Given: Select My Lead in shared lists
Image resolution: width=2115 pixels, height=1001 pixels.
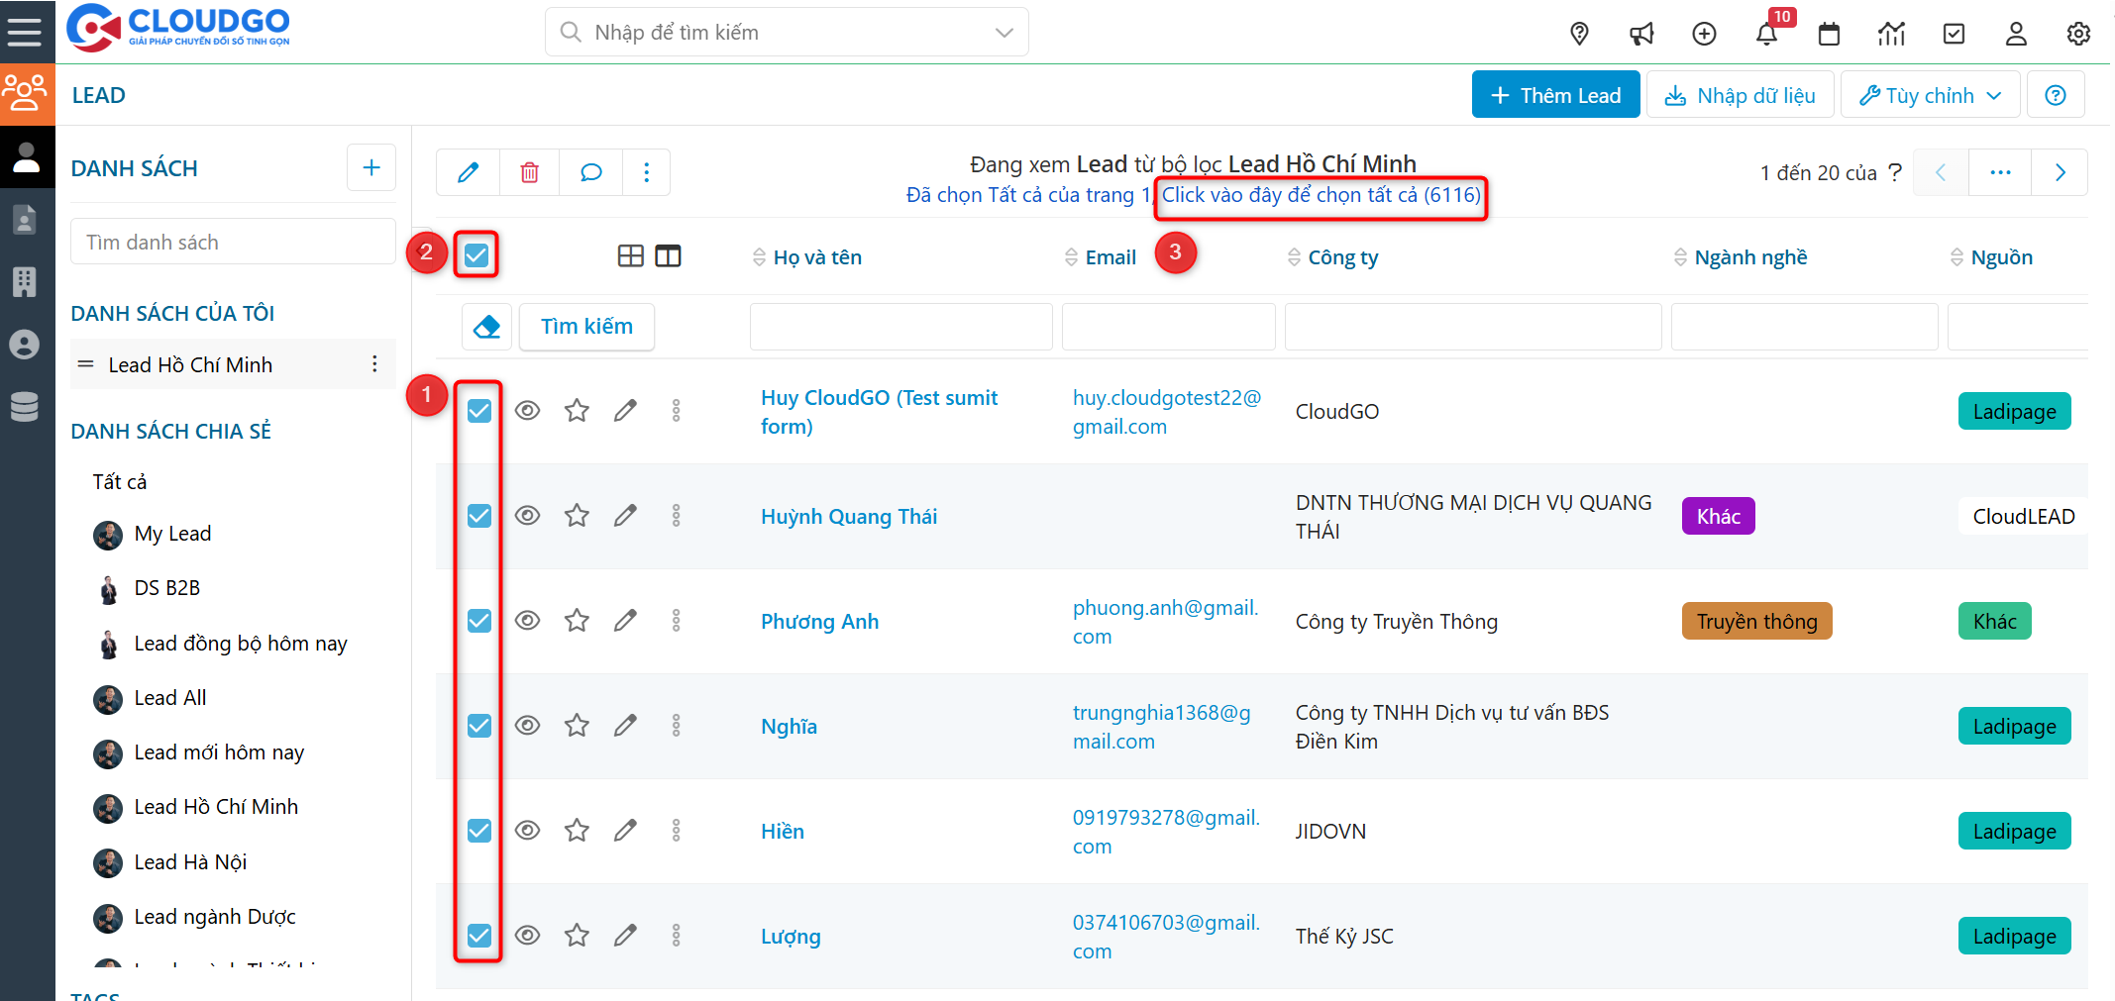Looking at the screenshot, I should 172,534.
